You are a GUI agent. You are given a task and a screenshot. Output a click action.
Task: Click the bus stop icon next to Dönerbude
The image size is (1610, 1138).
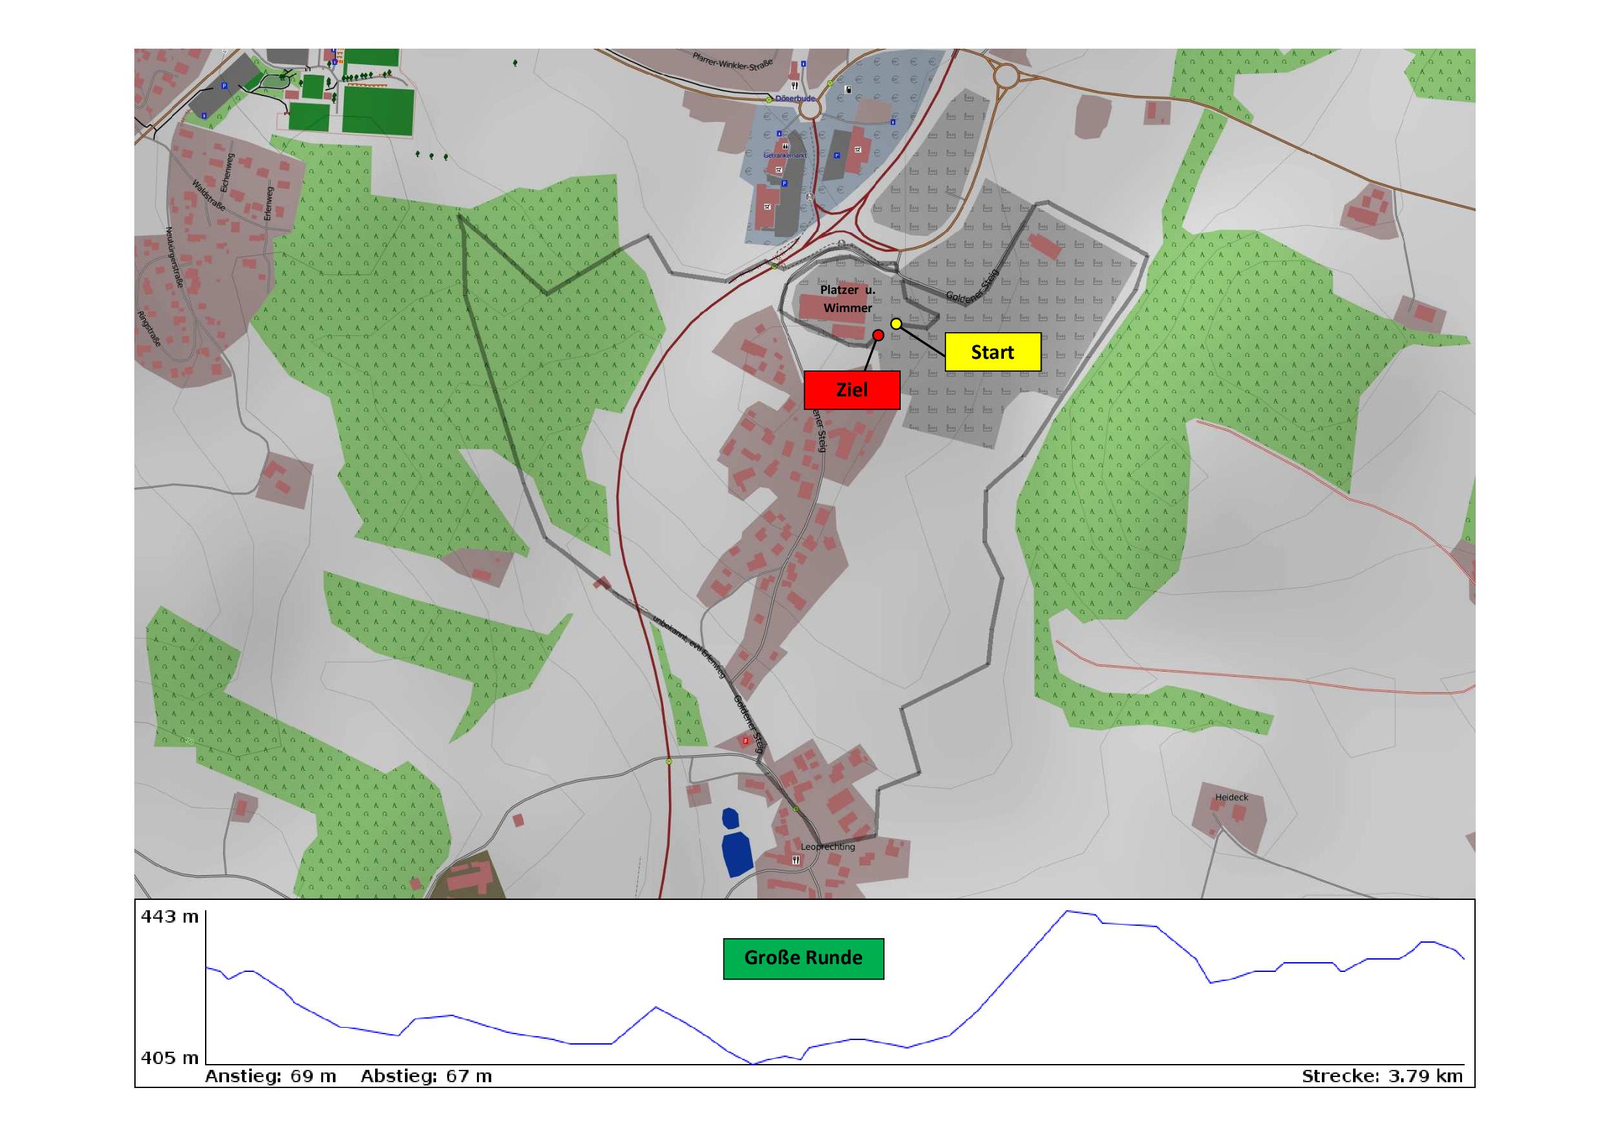tap(769, 101)
